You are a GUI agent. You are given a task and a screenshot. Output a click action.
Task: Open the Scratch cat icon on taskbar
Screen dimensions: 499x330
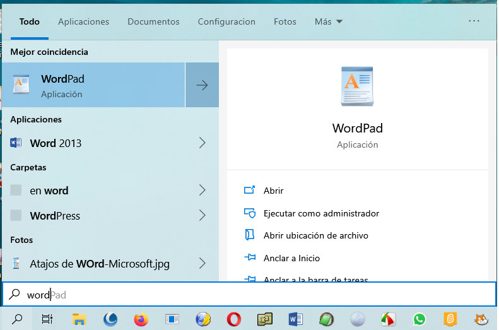[x=481, y=319]
